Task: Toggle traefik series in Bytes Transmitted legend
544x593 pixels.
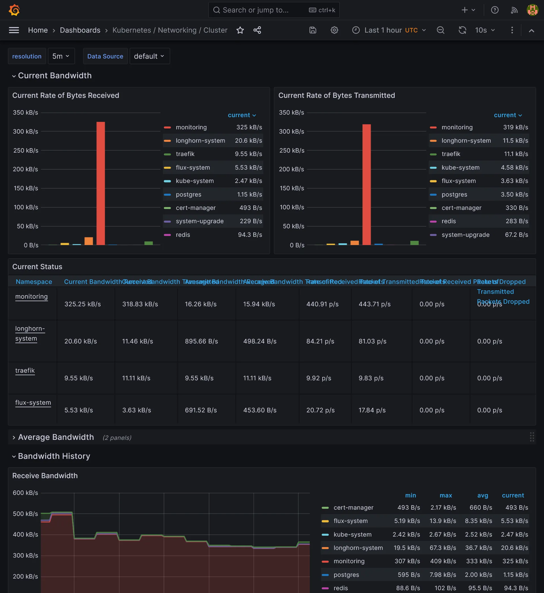Action: 451,154
